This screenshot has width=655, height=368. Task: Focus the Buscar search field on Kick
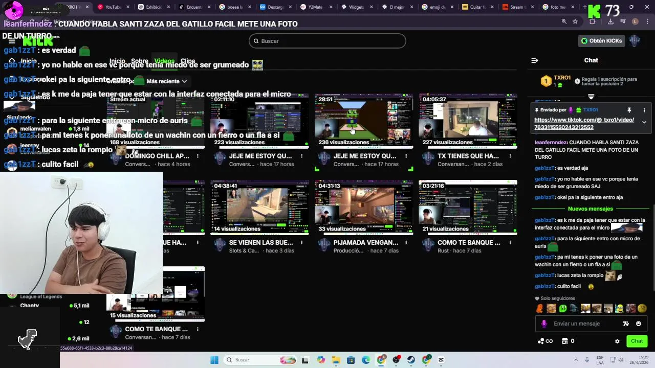(x=327, y=41)
